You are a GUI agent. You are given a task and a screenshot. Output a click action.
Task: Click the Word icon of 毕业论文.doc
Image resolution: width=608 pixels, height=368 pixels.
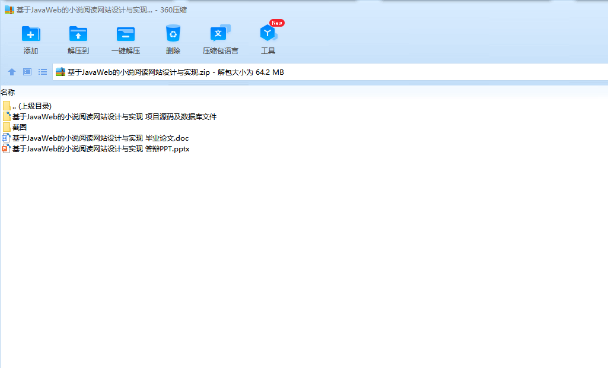(6, 138)
